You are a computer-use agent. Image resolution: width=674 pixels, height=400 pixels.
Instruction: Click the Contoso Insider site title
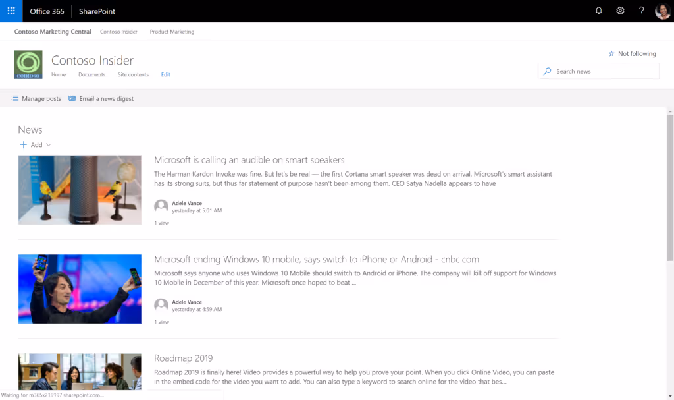[x=92, y=60]
